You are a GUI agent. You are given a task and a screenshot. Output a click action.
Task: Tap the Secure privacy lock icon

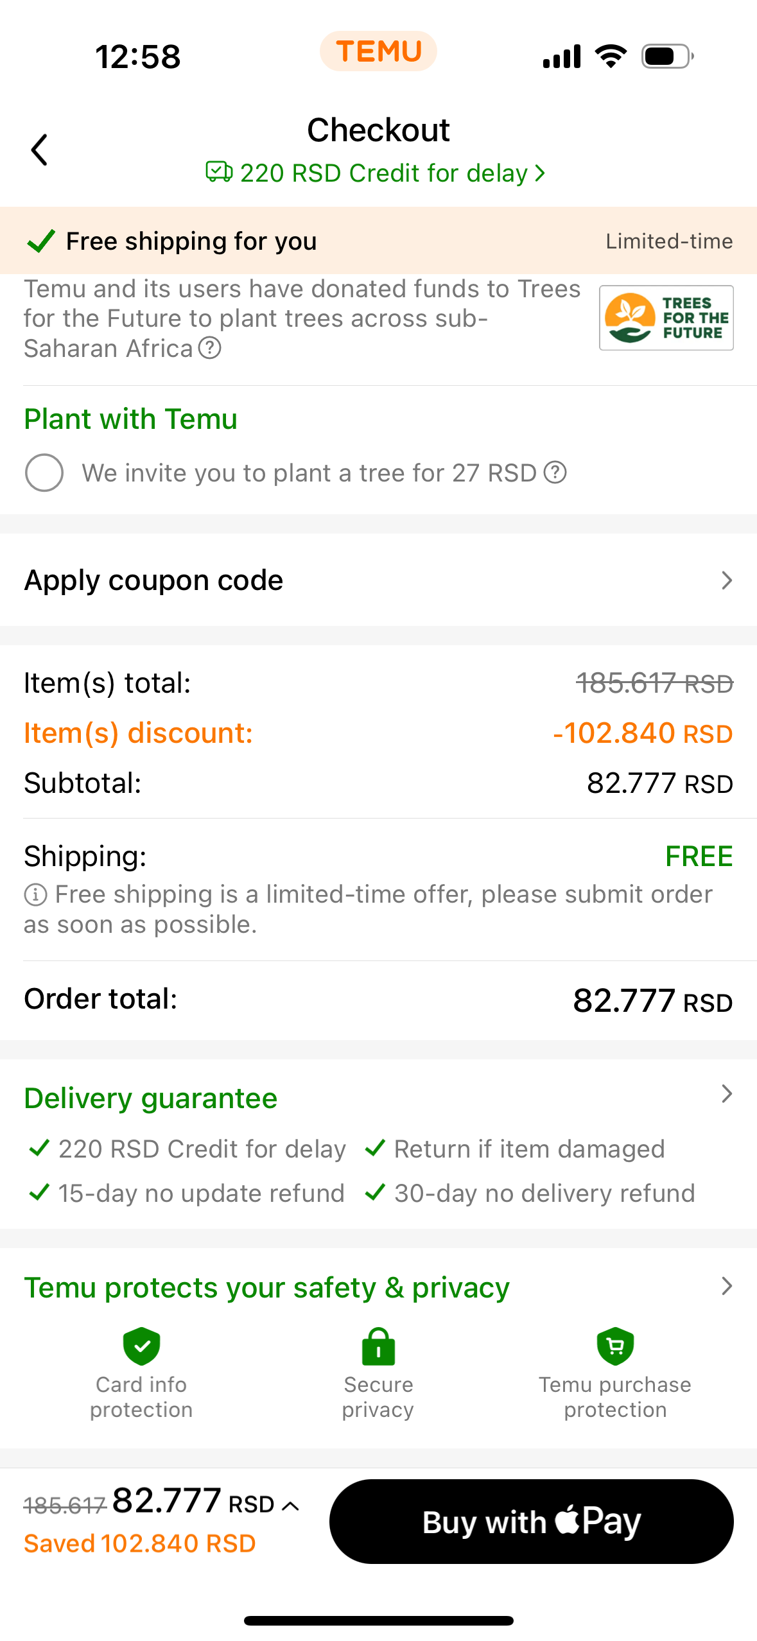pyautogui.click(x=378, y=1346)
